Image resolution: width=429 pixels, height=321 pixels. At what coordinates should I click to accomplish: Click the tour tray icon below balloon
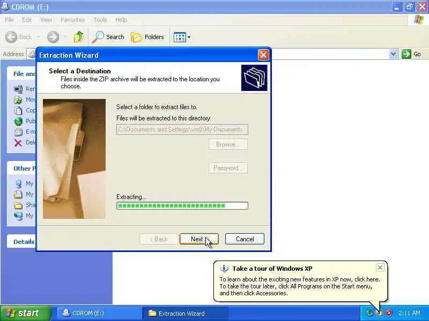379,313
